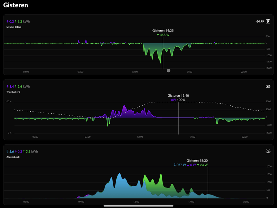
Task: Select the Stroom totaal 3.2 kWh export value
Action: pyautogui.click(x=18, y=21)
